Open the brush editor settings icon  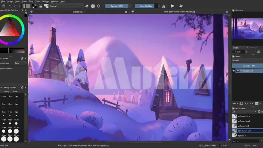41,6
